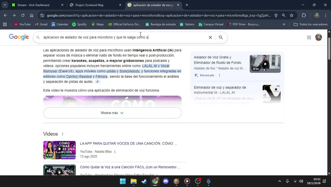Close the Project Zomboid Map tab
The height and width of the screenshot is (187, 331).
(120, 5)
